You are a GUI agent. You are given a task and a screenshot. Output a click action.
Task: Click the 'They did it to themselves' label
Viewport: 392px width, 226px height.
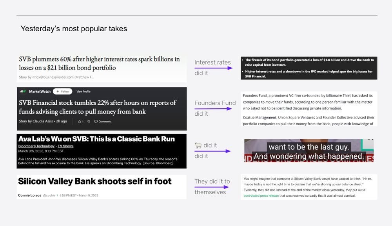(212, 187)
